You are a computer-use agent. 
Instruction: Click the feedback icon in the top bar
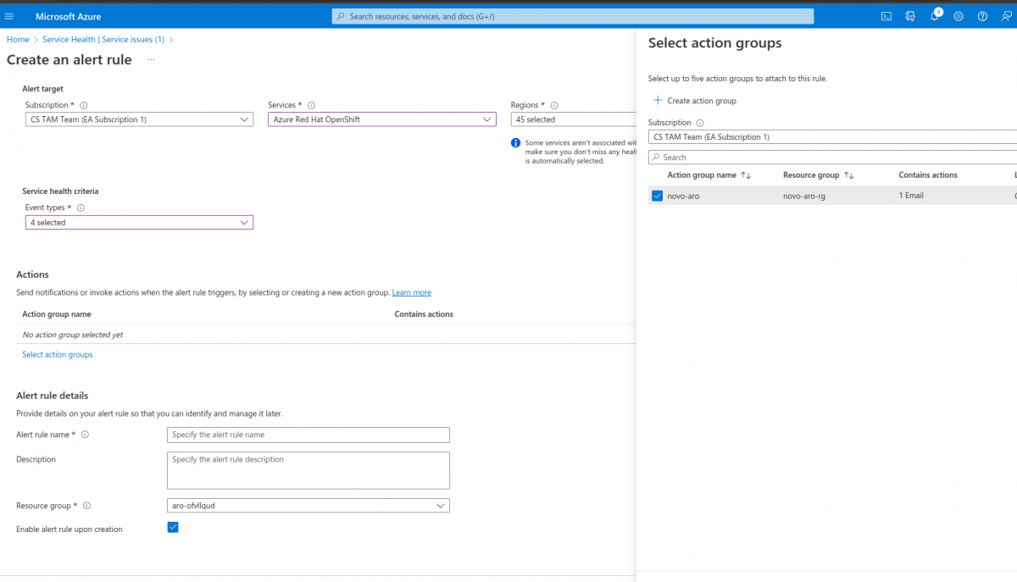(x=1005, y=16)
